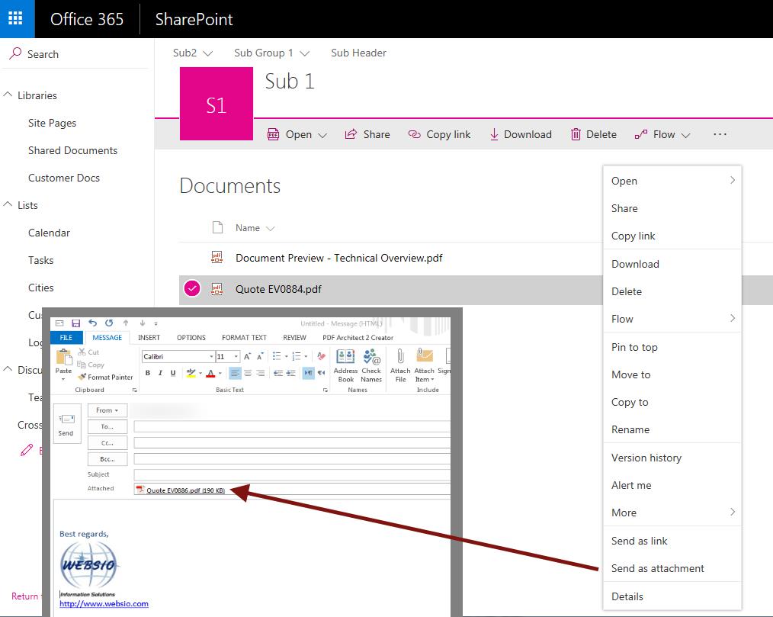
Task: Click the S1 site logo tile
Action: [216, 104]
